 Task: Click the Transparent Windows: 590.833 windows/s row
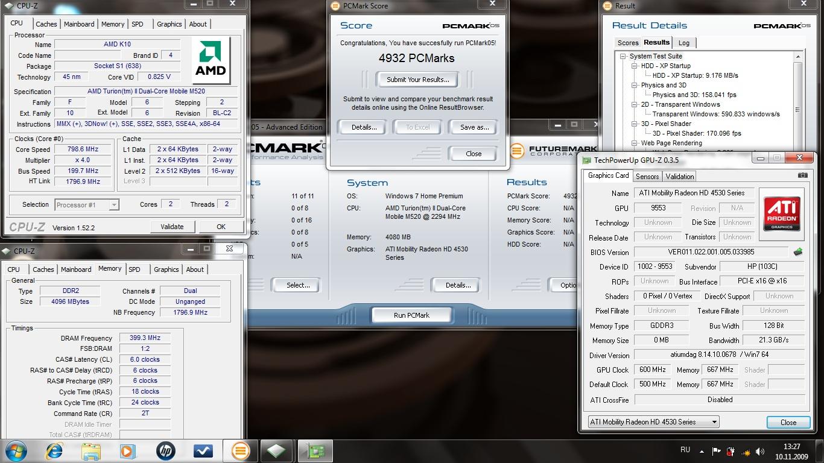click(716, 114)
